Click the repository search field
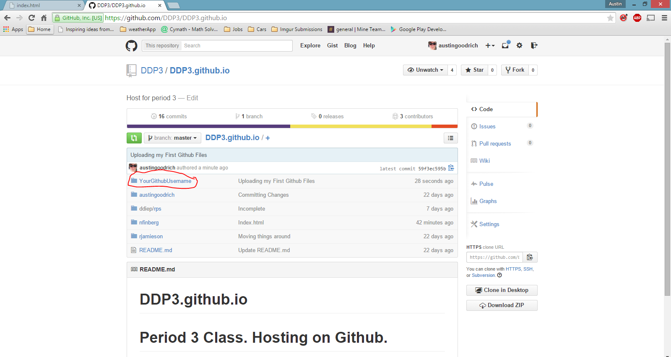 (237, 46)
